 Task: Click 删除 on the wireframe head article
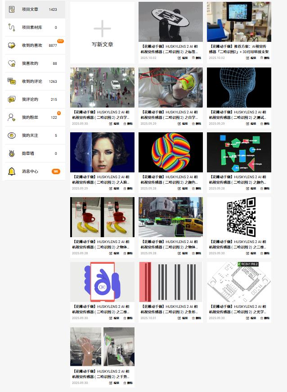[x=265, y=124]
